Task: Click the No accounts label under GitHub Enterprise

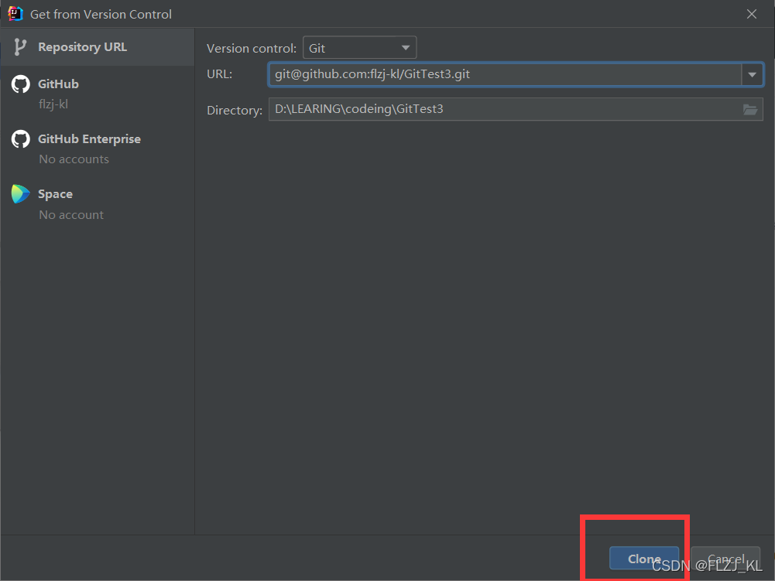Action: coord(74,159)
